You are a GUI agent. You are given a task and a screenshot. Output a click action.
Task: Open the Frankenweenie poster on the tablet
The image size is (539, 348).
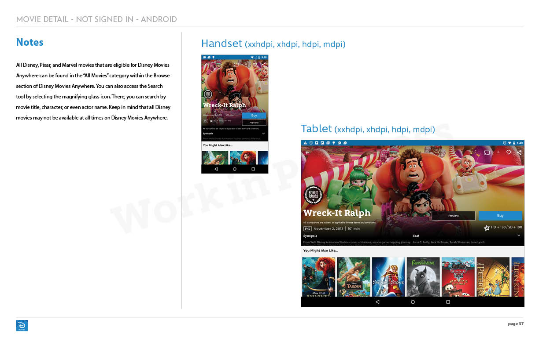coord(423,277)
